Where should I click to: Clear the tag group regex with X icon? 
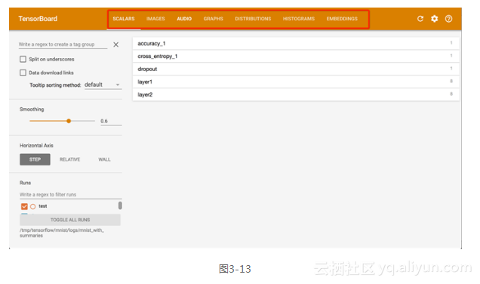[116, 45]
